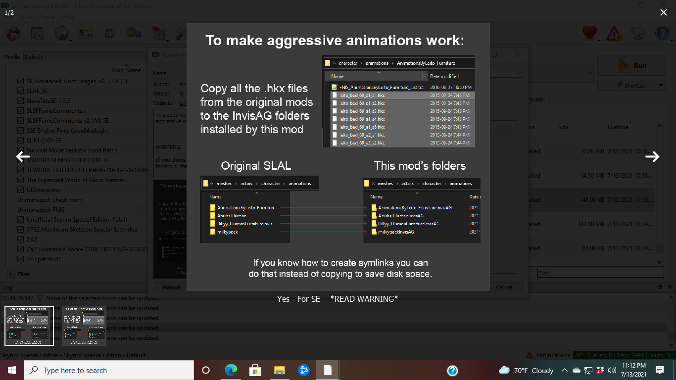Click Mod Organizer's change instance toolbar icon
Viewport: 676px width, 380px height.
pos(13,33)
